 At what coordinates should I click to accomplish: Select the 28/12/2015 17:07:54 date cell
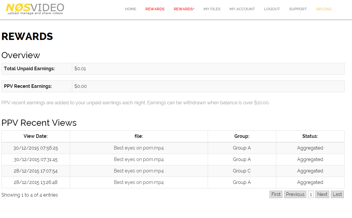pyautogui.click(x=36, y=171)
